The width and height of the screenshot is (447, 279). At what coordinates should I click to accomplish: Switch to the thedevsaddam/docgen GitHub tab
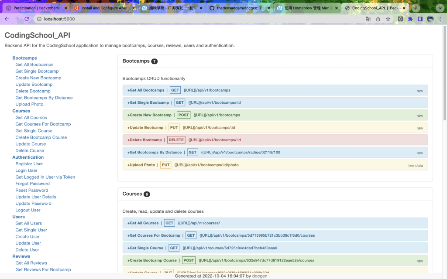240,8
